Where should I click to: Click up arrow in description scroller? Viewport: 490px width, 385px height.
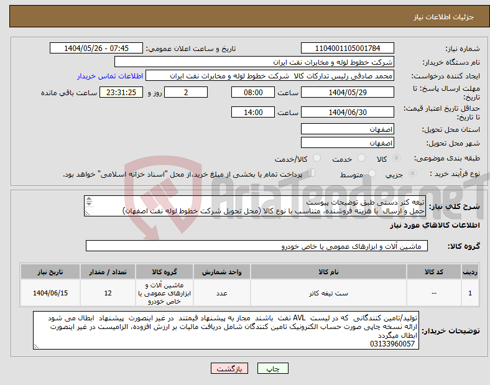pyautogui.click(x=89, y=199)
